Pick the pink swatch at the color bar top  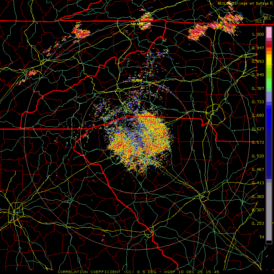pos(269,32)
